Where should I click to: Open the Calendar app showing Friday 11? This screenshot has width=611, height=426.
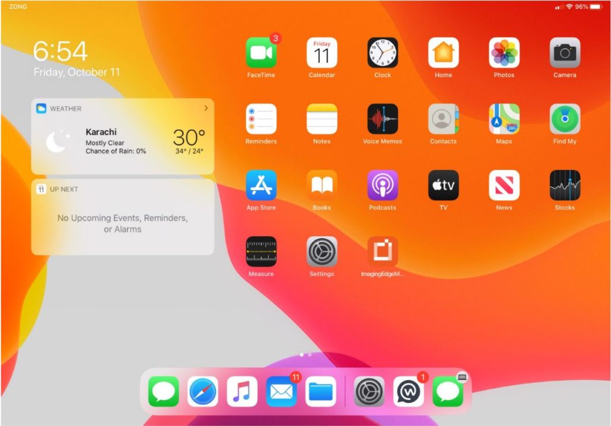[322, 53]
